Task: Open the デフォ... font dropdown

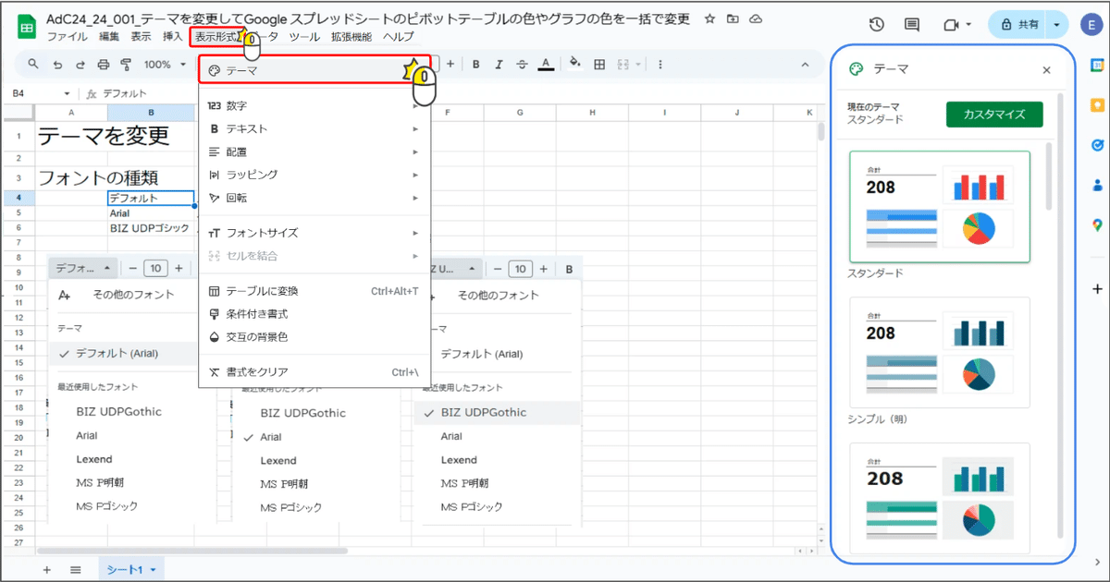Action: (82, 268)
